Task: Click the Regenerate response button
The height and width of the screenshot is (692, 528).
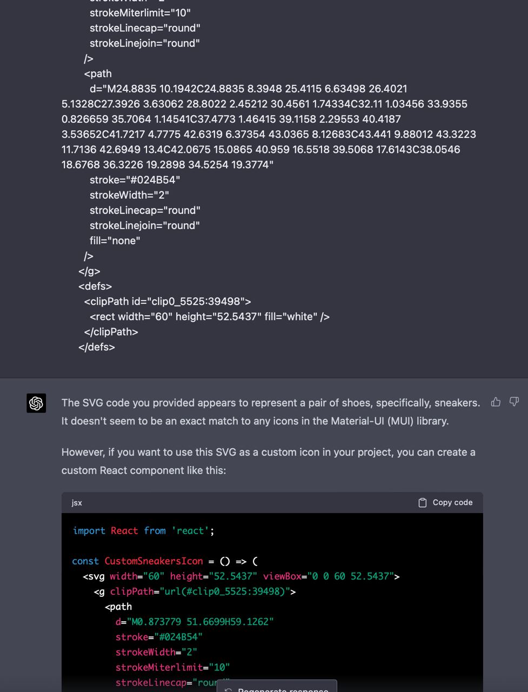Action: (277, 687)
